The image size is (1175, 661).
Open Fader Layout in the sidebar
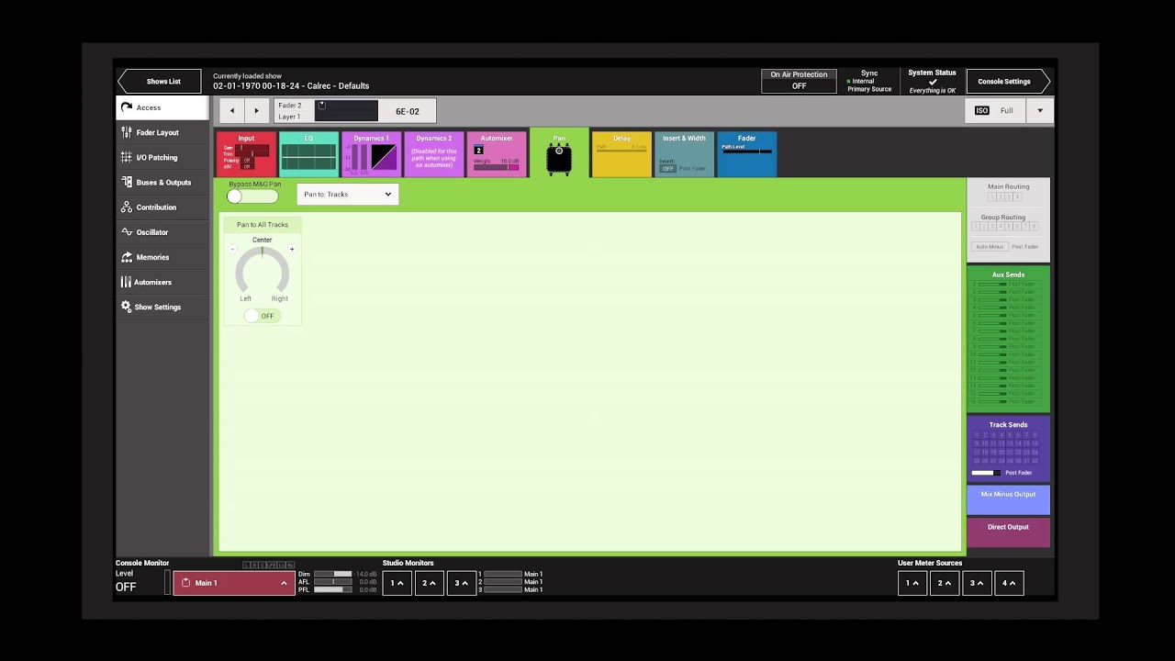coord(162,132)
